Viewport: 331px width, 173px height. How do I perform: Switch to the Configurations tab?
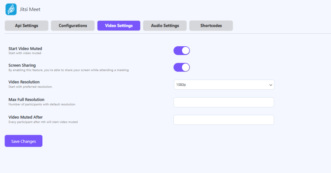coord(73,26)
